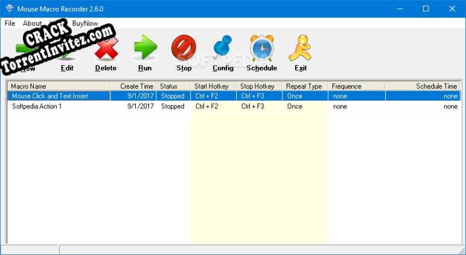Click Ctrl + F3 in Mouse Click row
This screenshot has width=466, height=255.
pos(252,96)
